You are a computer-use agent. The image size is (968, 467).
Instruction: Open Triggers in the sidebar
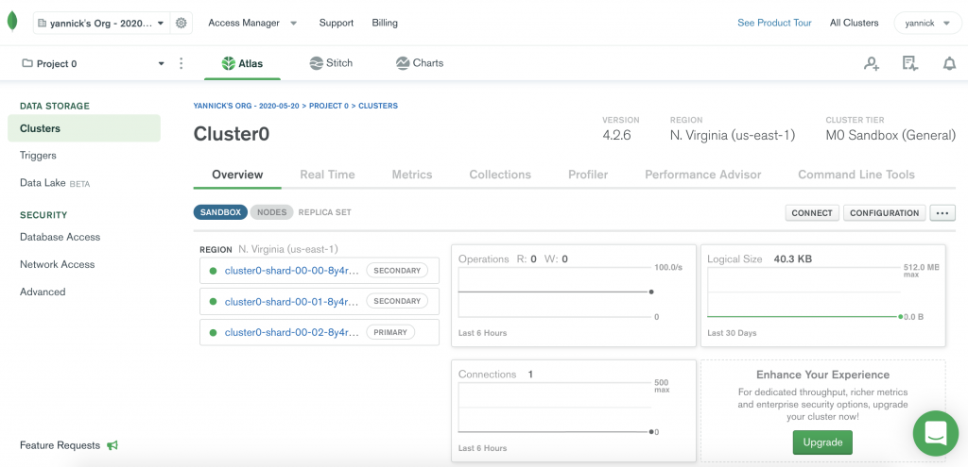[38, 156]
